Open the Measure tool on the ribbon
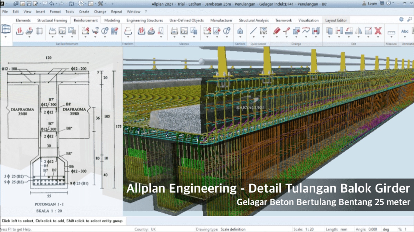 [x=391, y=32]
